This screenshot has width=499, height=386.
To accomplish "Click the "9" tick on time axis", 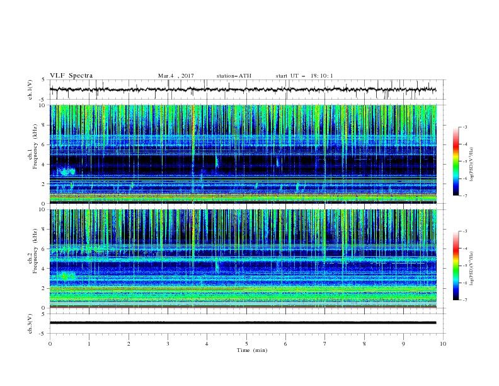I will point(403,344).
